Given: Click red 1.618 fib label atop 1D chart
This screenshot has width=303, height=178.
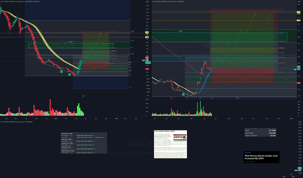Looking at the screenshot, I should click(282, 9).
